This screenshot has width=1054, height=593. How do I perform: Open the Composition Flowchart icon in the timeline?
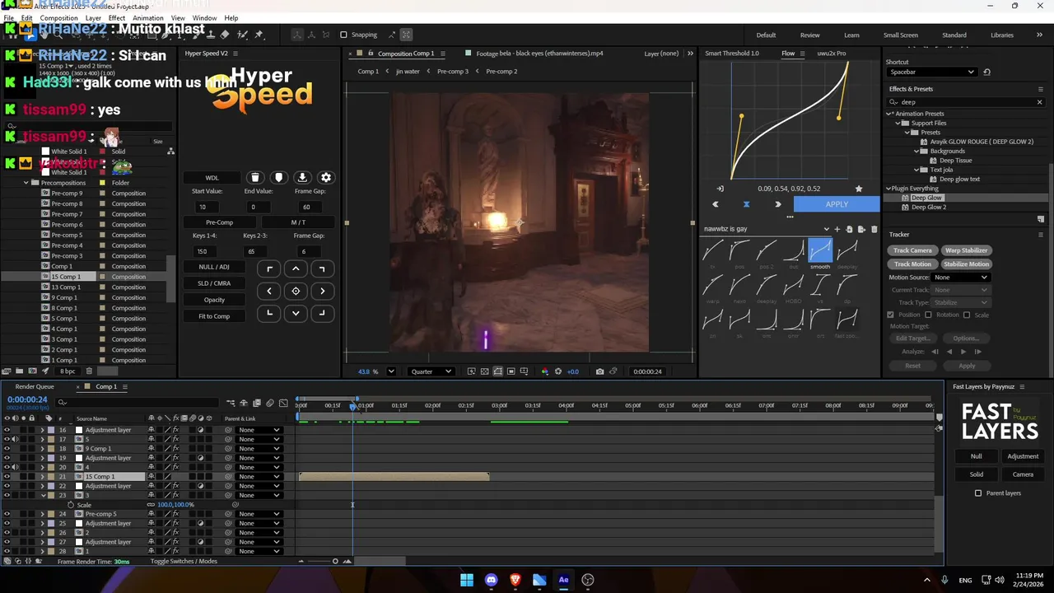pyautogui.click(x=231, y=403)
